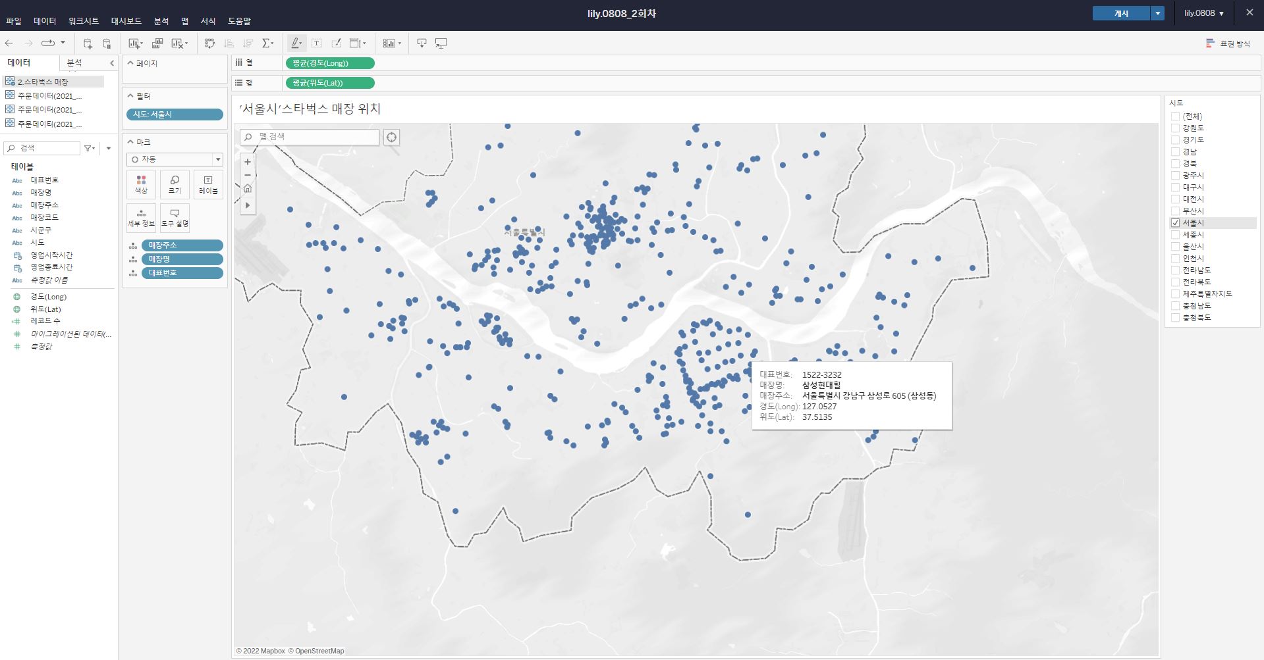Click the format workbook brush icon
This screenshot has width=1264, height=660.
pyautogui.click(x=336, y=43)
